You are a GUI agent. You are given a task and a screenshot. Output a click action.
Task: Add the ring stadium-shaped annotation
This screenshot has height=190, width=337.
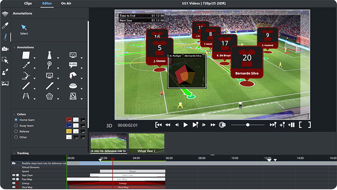point(73,86)
